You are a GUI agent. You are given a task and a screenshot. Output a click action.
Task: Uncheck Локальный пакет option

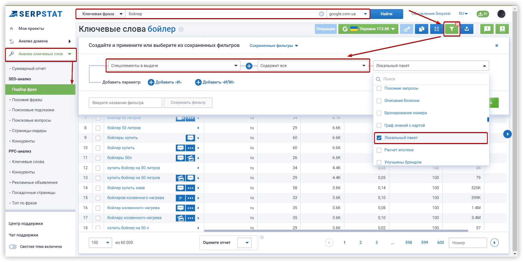(379, 138)
